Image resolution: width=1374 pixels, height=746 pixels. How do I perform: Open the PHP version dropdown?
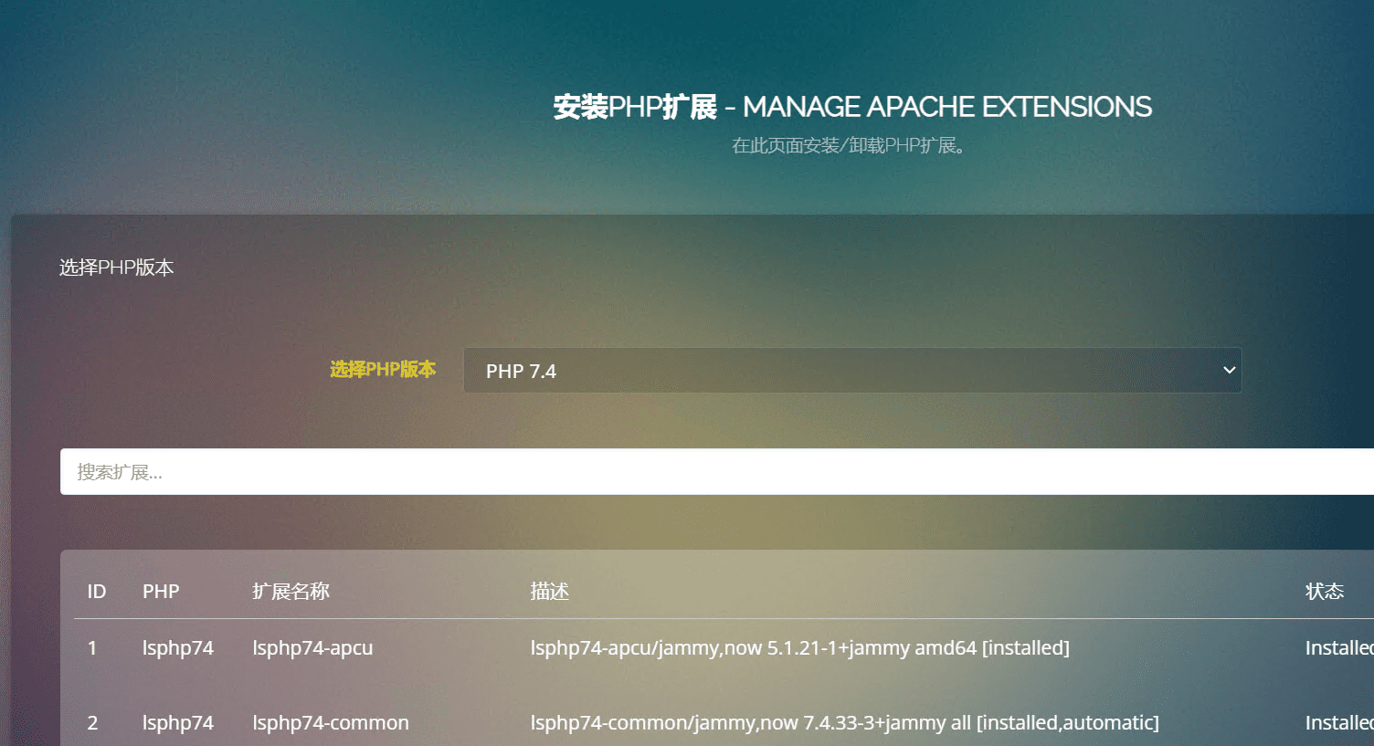point(850,370)
